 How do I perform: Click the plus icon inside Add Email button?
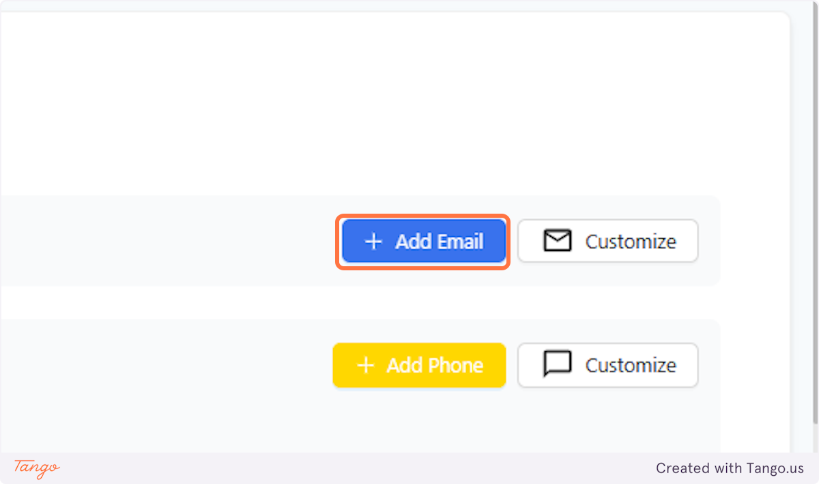(x=372, y=241)
